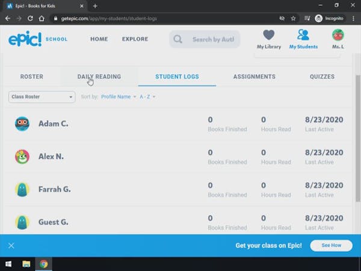Click the Epic! School logo
Screen dimensions: 361x271
(38, 39)
